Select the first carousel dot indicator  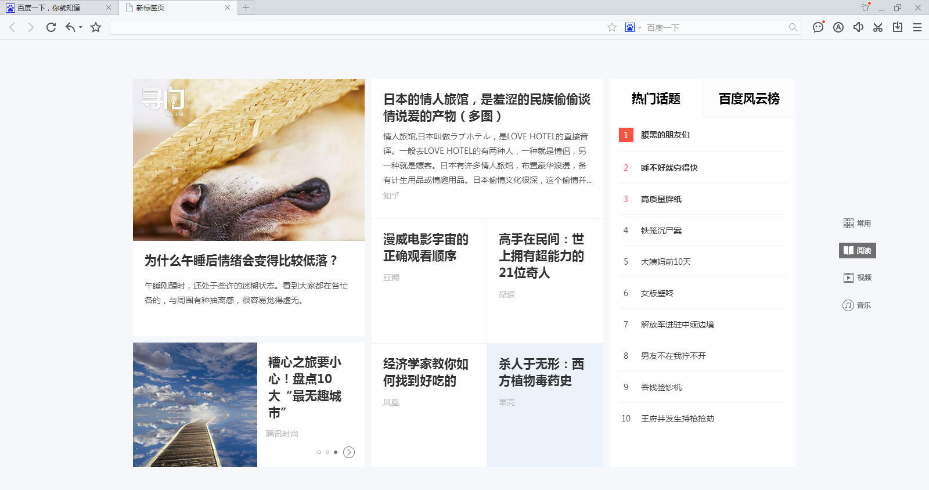click(x=319, y=452)
